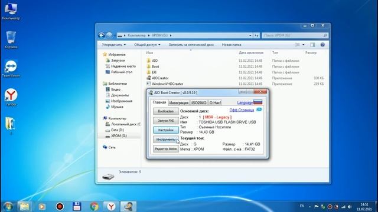Click the Настройки button
Viewport: 378px width, 212px height.
(x=166, y=130)
